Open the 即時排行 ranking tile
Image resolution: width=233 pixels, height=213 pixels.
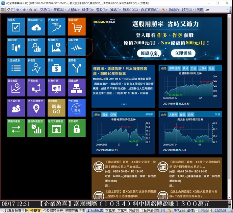coord(56,47)
